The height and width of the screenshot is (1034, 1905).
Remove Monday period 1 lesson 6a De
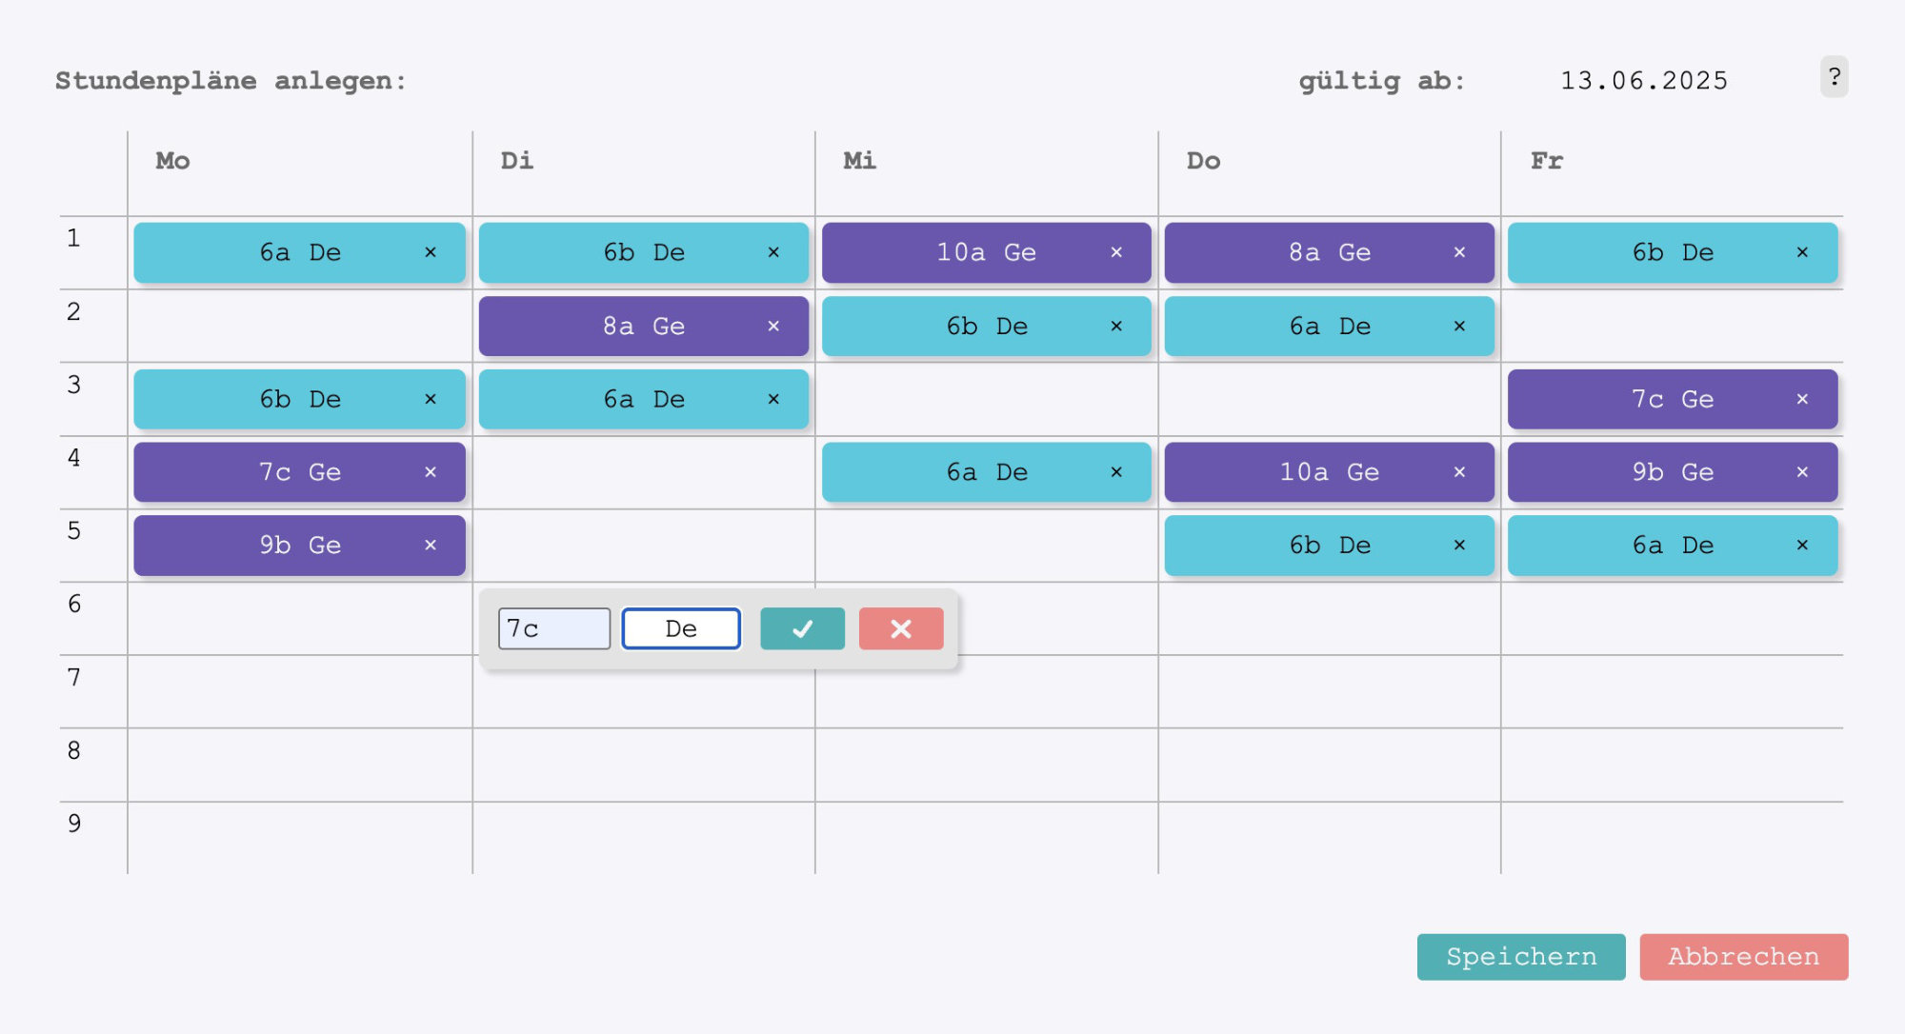tap(431, 252)
